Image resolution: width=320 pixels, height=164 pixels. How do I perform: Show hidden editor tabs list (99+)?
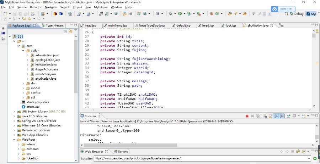[282, 25]
